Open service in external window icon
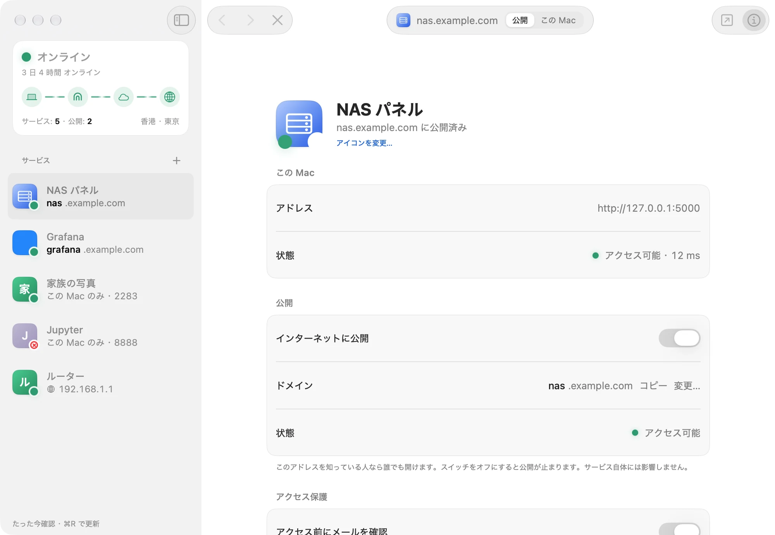 727,20
